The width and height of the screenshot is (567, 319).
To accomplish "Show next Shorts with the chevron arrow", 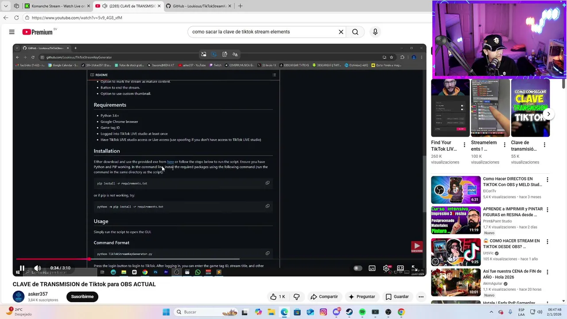I will coord(548,114).
